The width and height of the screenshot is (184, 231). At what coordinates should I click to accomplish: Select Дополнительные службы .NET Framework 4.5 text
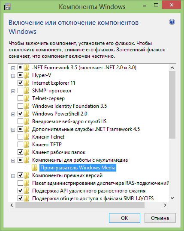86,129
